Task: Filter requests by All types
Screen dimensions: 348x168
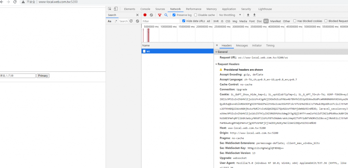Action: [x=208, y=21]
